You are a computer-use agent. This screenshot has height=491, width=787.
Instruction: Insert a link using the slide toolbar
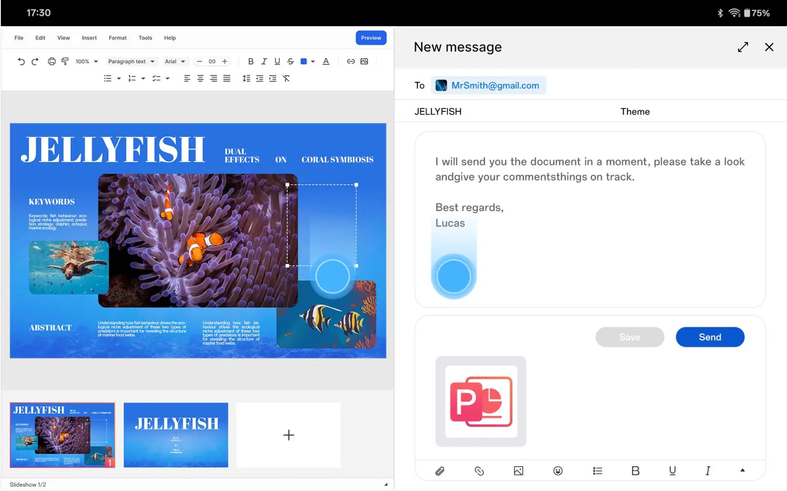point(350,61)
